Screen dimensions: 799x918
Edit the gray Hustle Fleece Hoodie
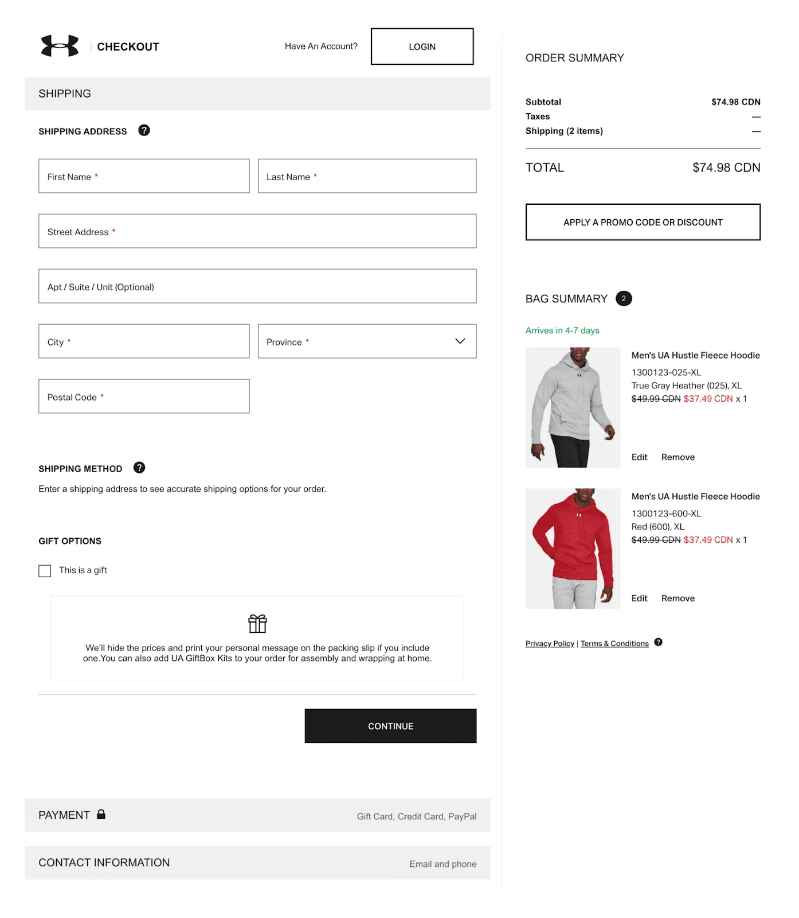pos(639,457)
